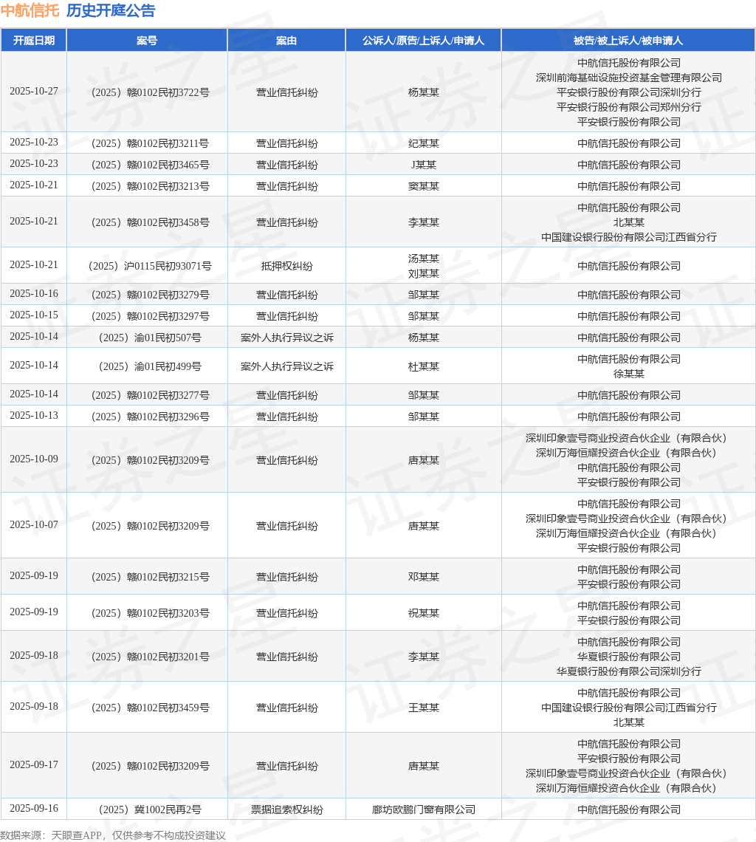Image resolution: width=756 pixels, height=842 pixels.
Task: Click plaintiff 邓某某
Action: click(424, 577)
